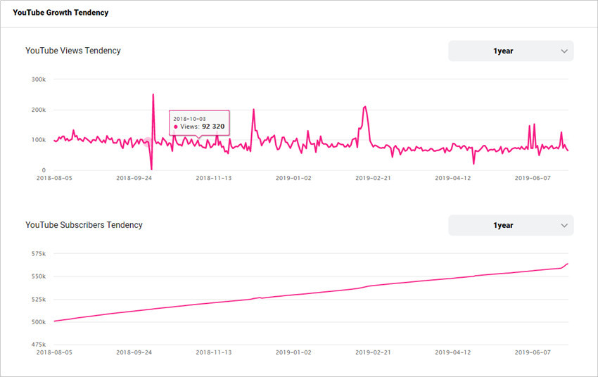Click the 300k label on the views y-axis
This screenshot has height=377, width=598.
39,79
